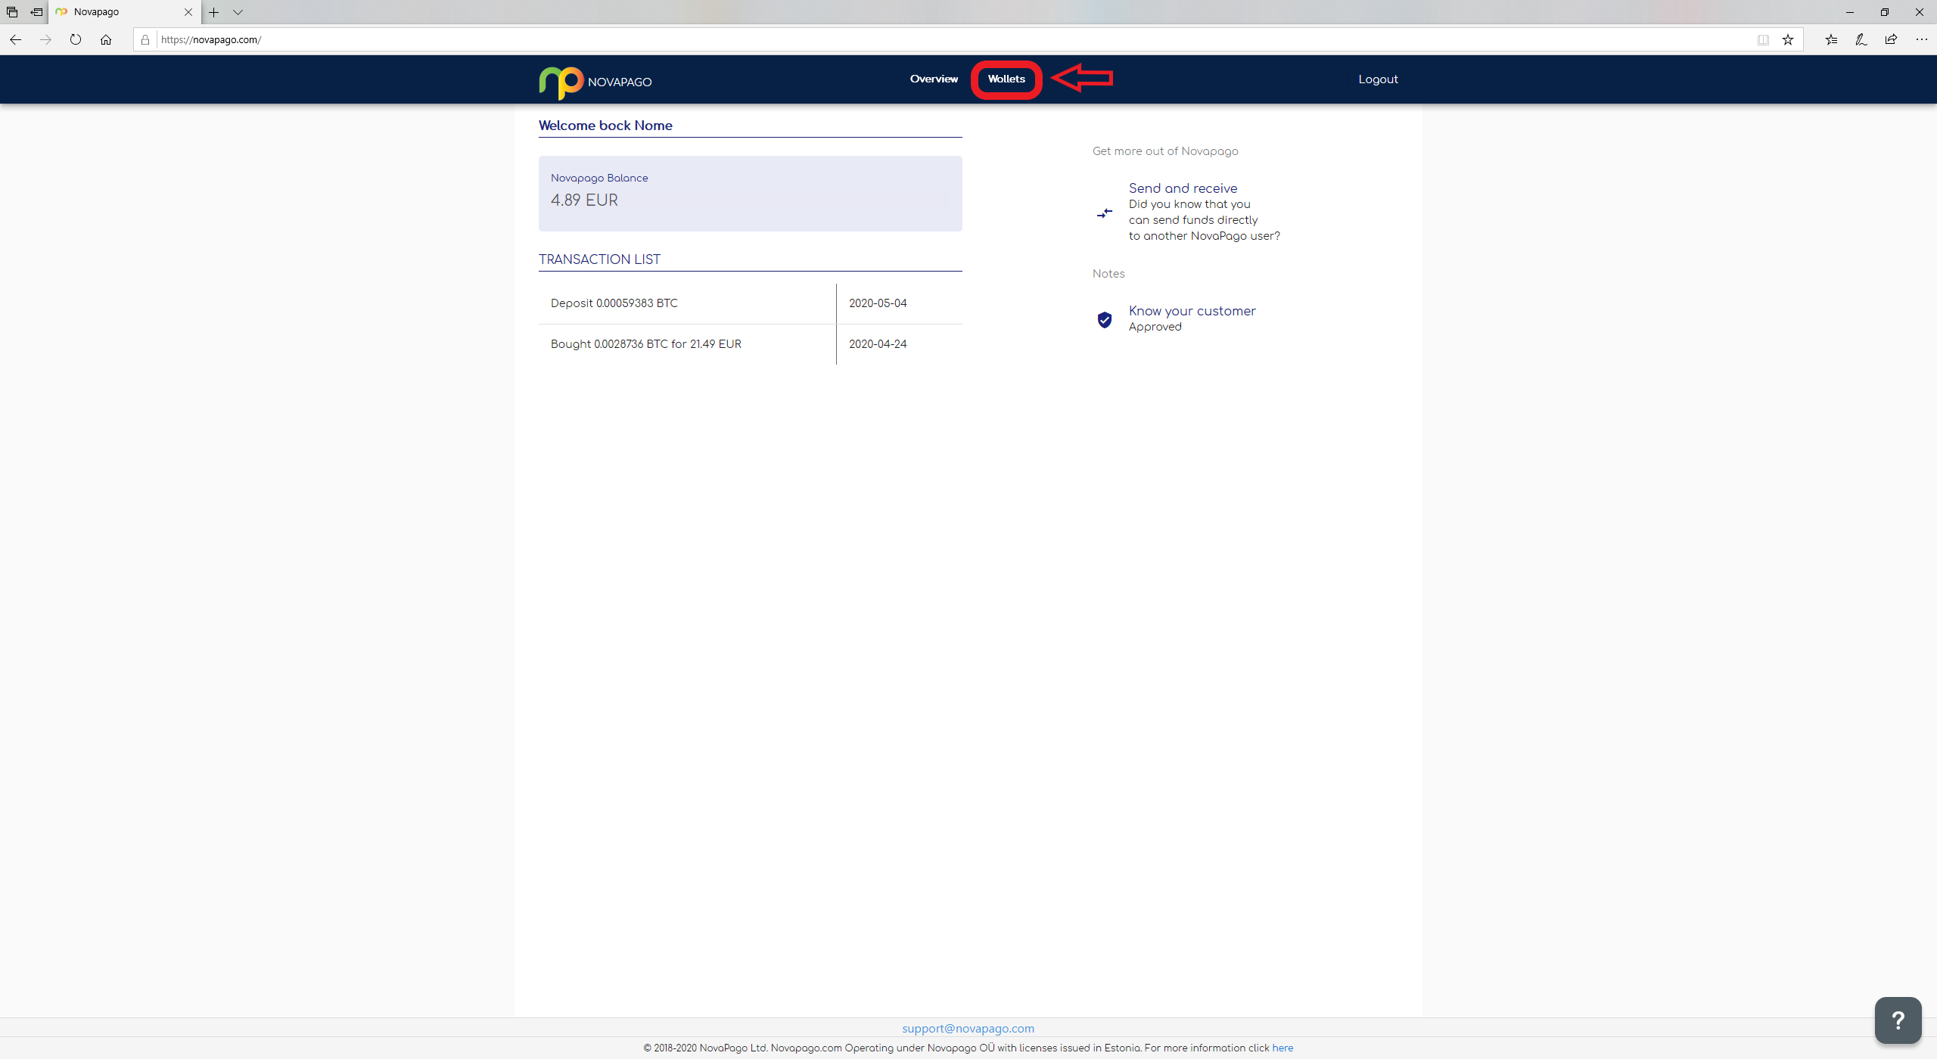Open the Send and receive link
The width and height of the screenshot is (1937, 1059).
pyautogui.click(x=1183, y=188)
